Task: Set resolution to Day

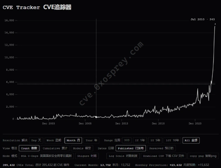Action: pos(36,140)
